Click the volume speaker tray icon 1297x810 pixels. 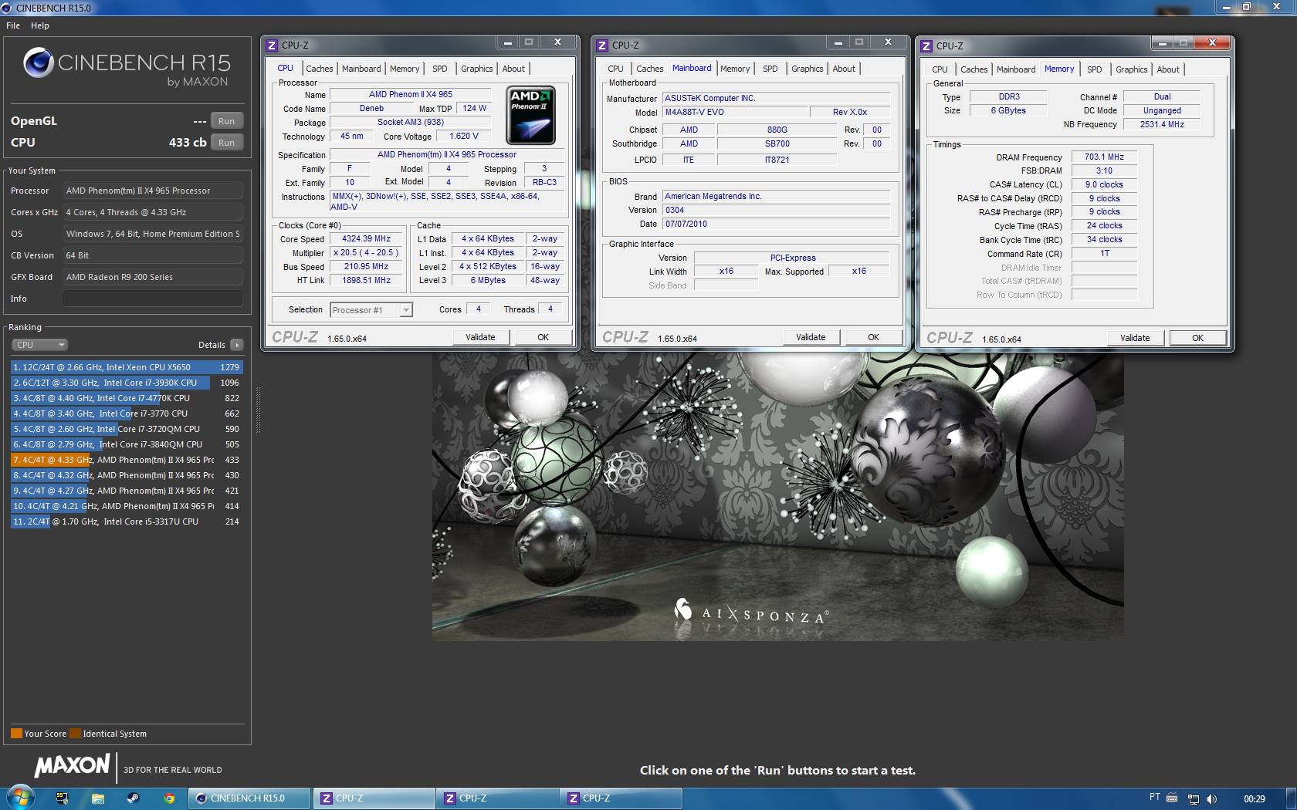coord(1211,798)
